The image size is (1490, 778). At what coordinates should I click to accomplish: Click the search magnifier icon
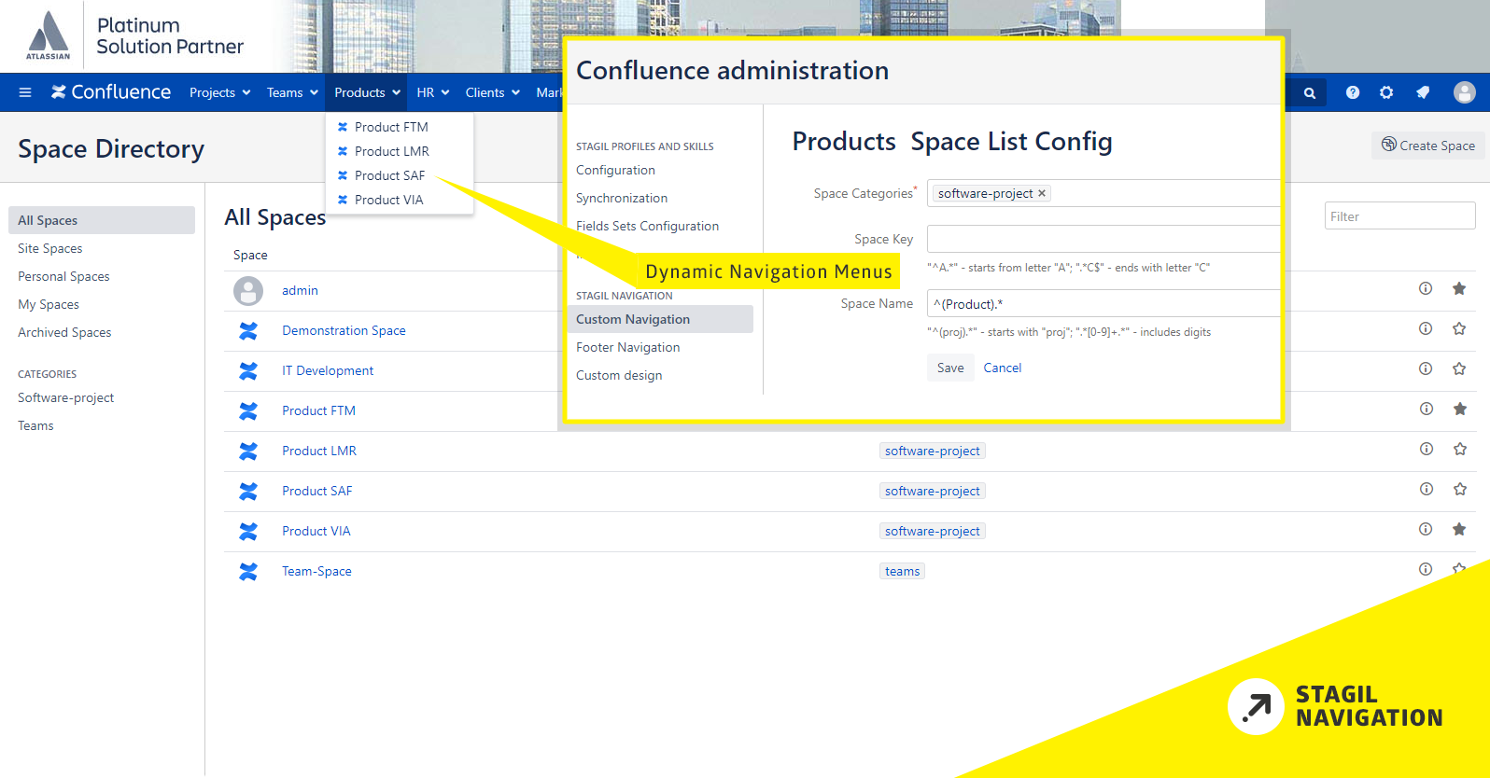point(1310,92)
